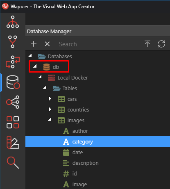Open the Site Manager tree icon in the sidebar
170x189 pixels.
point(13,22)
